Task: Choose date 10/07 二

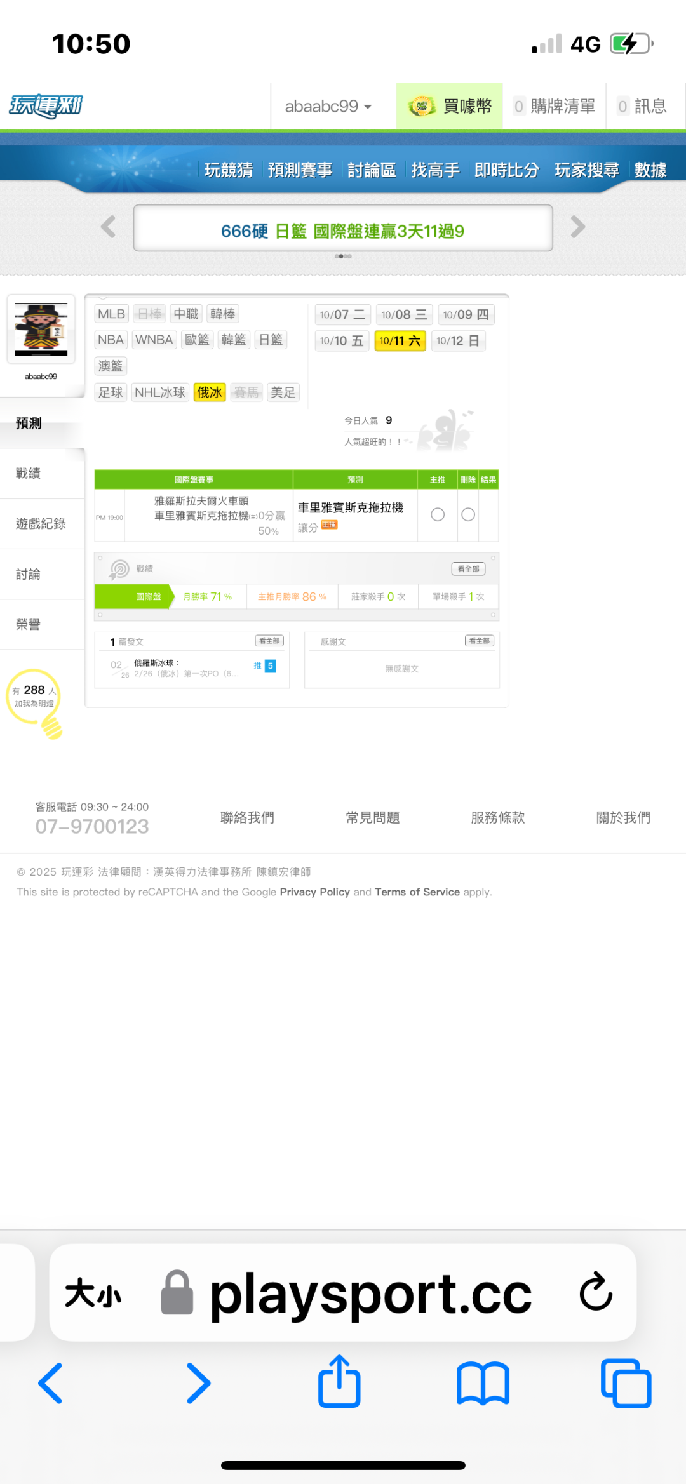Action: 342,314
